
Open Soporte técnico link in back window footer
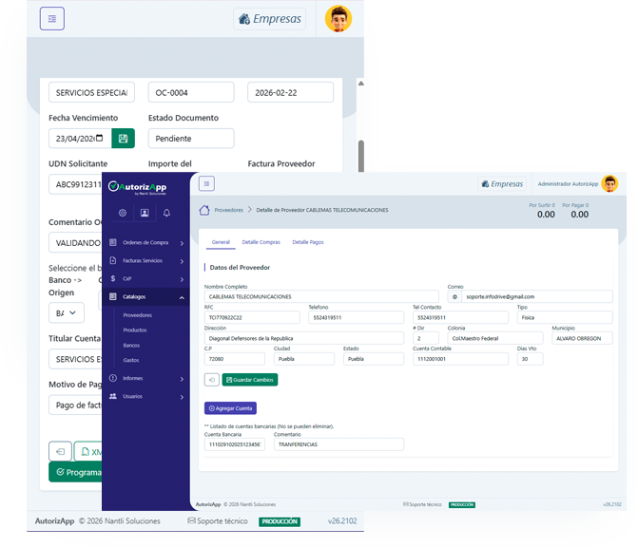218,521
